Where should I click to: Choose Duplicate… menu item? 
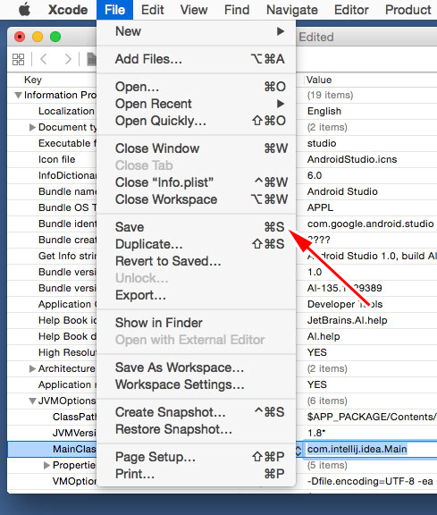click(197, 244)
